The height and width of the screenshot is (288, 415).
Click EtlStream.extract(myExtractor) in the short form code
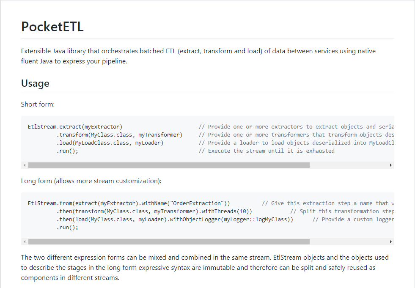(x=75, y=127)
